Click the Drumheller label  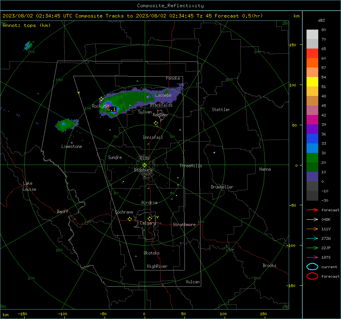click(222, 187)
